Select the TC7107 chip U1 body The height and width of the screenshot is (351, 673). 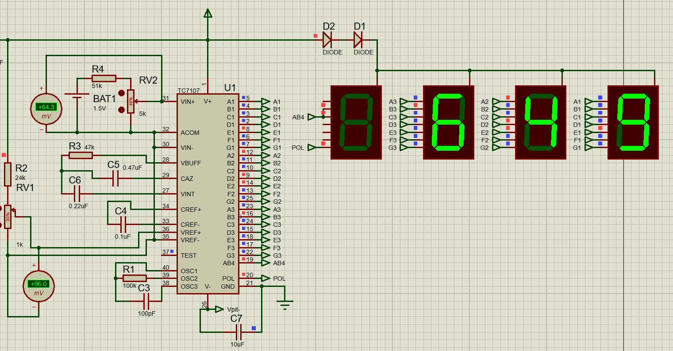[x=208, y=194]
